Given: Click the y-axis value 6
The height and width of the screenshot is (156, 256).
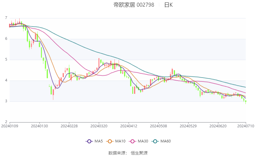Looking at the screenshot, I should point(6,39).
